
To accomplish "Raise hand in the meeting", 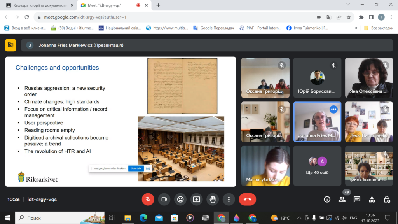I will (x=213, y=199).
